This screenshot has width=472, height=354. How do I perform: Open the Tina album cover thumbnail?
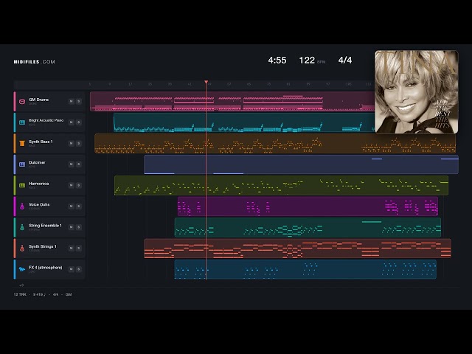coord(417,91)
